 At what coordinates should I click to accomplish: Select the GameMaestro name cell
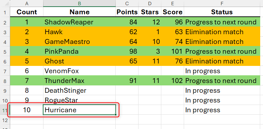click(79, 41)
